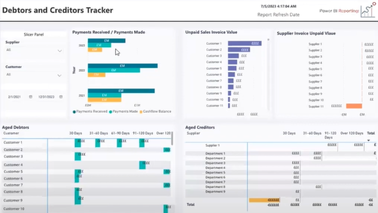This screenshot has height=213, width=378.
Task: Select the Supplier 1 row in Aged Creditors
Action: [x=281, y=145]
